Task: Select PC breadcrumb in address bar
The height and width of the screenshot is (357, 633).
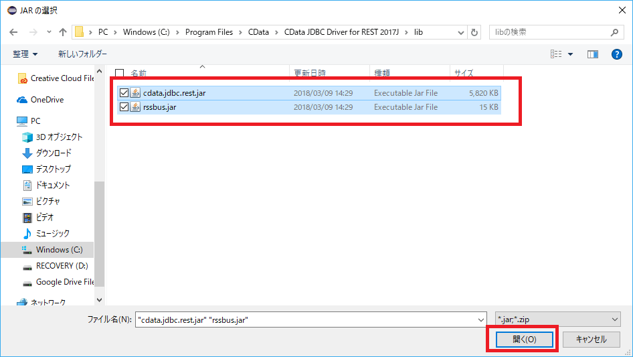Action: point(103,32)
